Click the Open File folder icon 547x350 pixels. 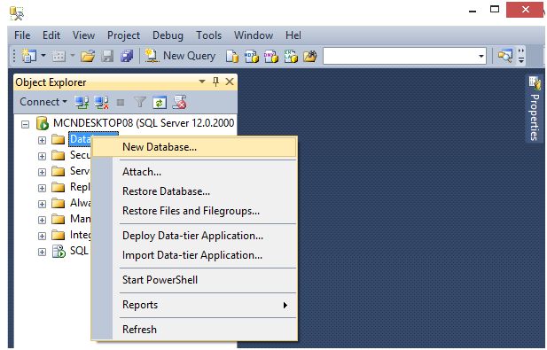88,56
